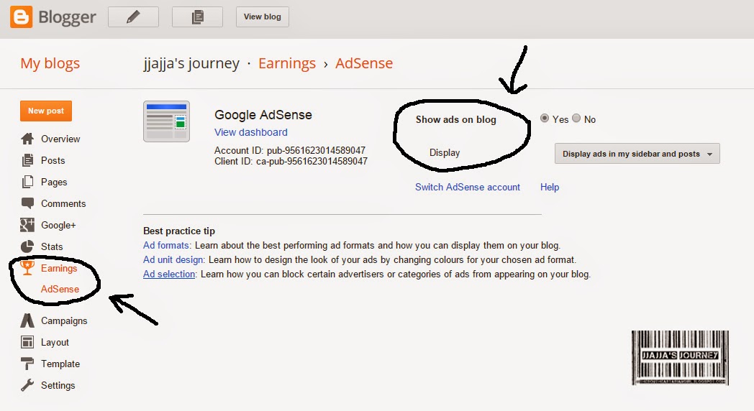Click the Display label text

(x=445, y=152)
